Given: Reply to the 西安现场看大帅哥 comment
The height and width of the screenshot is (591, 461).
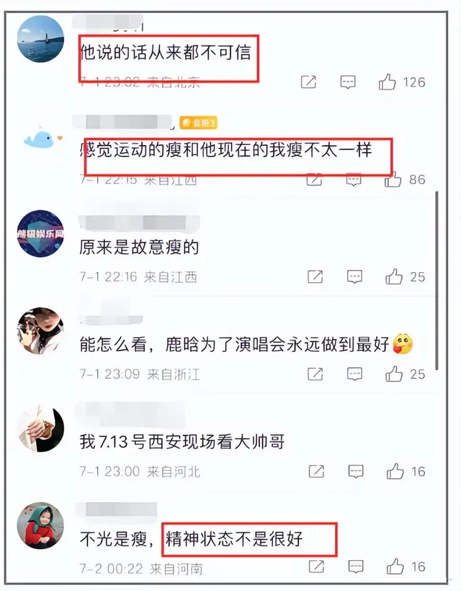Looking at the screenshot, I should point(356,471).
